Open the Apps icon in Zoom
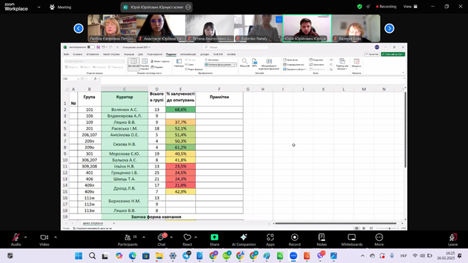This screenshot has height=263, width=468. point(270,240)
